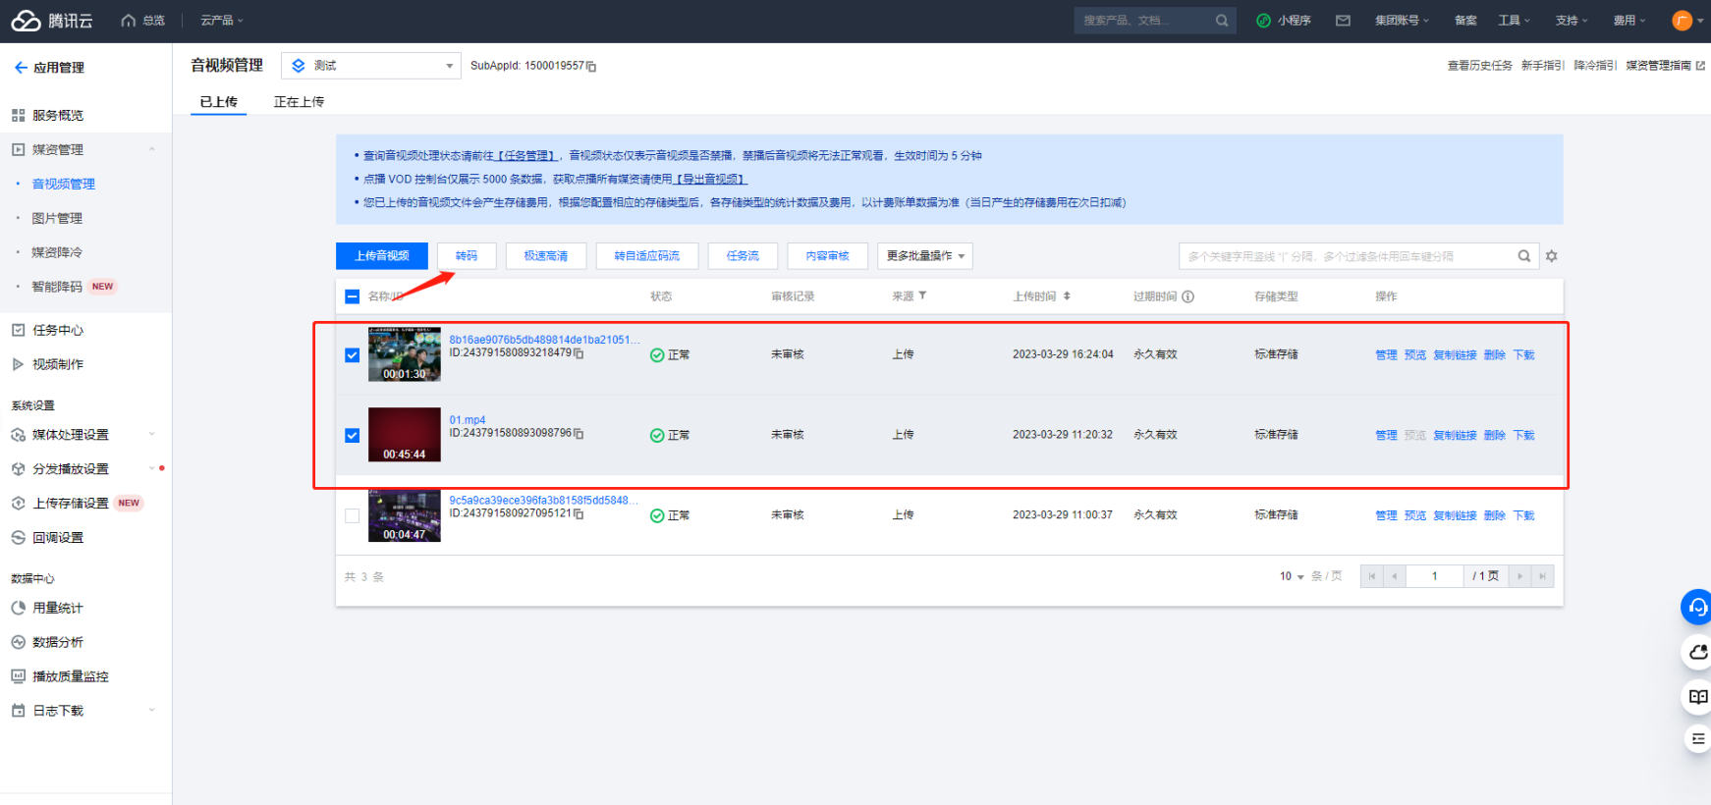Open the mail messages icon in header
The height and width of the screenshot is (805, 1711).
pyautogui.click(x=1343, y=21)
